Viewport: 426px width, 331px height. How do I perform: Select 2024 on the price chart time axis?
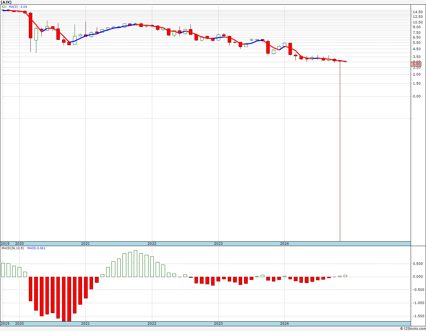point(284,244)
